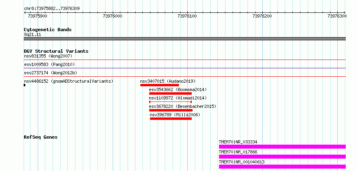Click ruler position 73976100
357x171 pixels.
click(x=187, y=16)
